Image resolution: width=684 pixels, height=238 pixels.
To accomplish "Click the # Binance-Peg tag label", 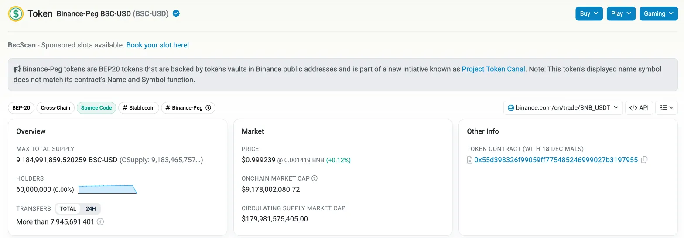I will coord(185,108).
